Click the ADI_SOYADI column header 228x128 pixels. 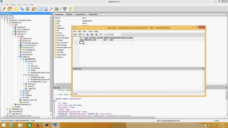[x=98, y=39]
